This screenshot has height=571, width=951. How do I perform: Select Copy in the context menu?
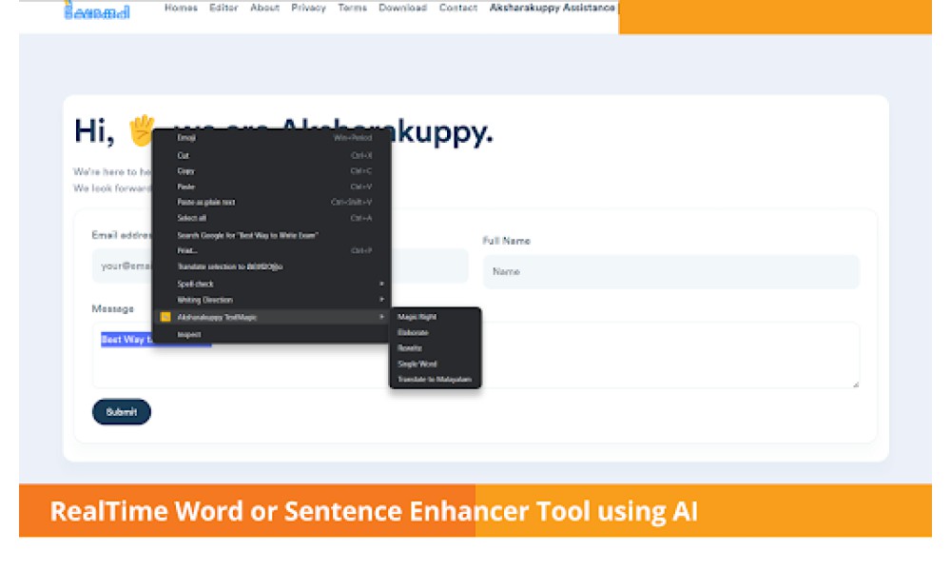tap(271, 171)
